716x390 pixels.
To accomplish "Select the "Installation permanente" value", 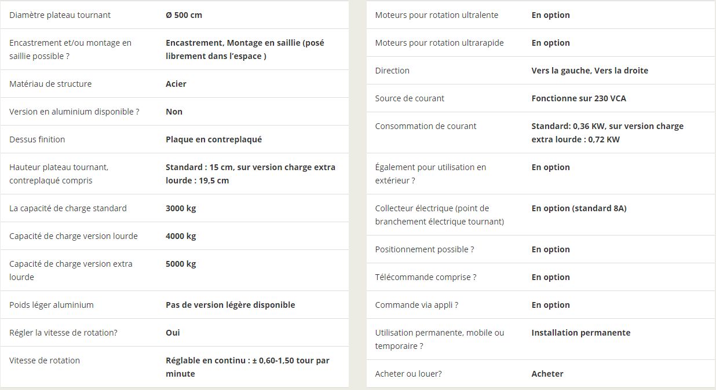I will coord(580,333).
